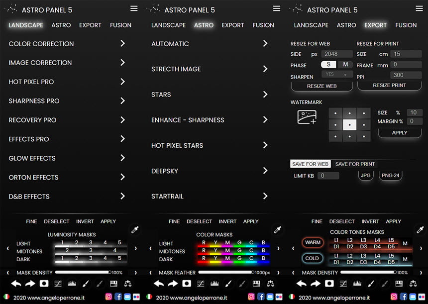Toggle the COLD color tones button
This screenshot has height=304, width=428.
(312, 258)
